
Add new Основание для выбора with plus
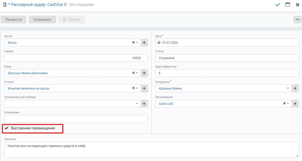(144, 104)
